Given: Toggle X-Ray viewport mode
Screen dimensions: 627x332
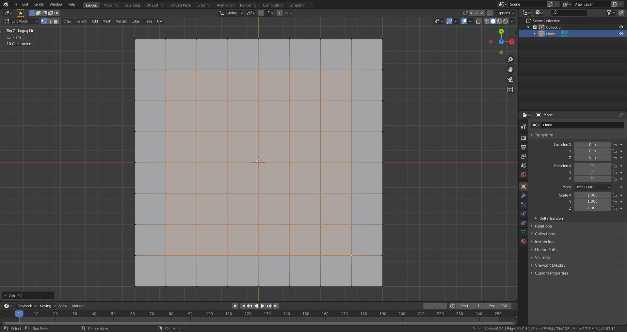Looking at the screenshot, I should coord(479,21).
